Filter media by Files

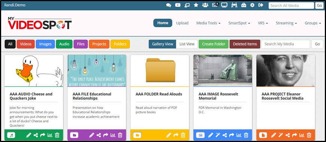pos(81,44)
